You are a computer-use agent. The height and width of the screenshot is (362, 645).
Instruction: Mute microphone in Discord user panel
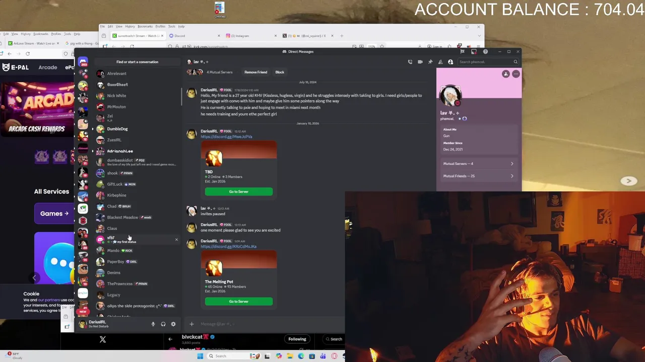153,324
